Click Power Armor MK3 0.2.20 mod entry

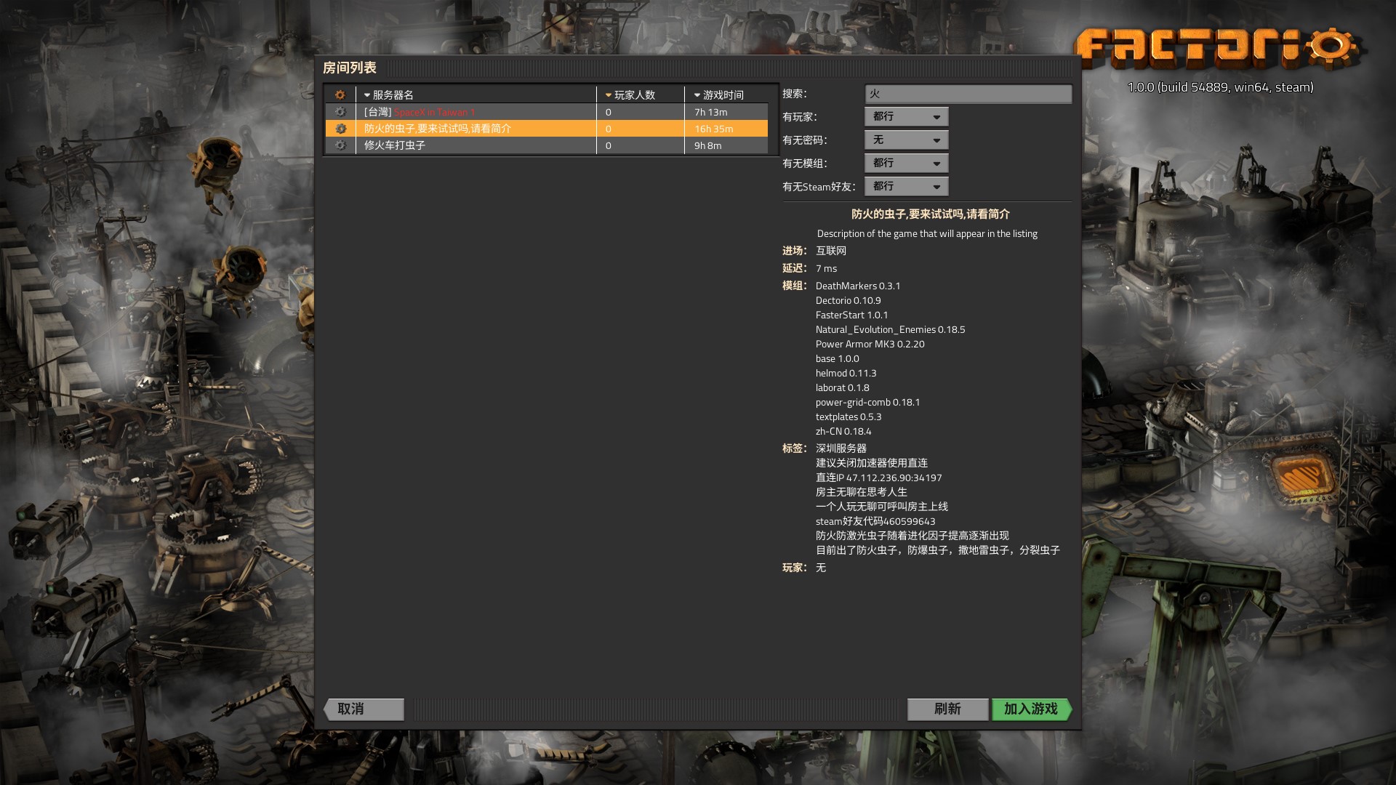pos(870,345)
